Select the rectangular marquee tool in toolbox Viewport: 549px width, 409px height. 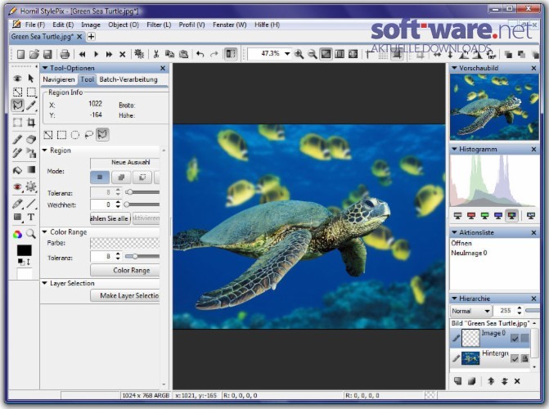pos(31,92)
